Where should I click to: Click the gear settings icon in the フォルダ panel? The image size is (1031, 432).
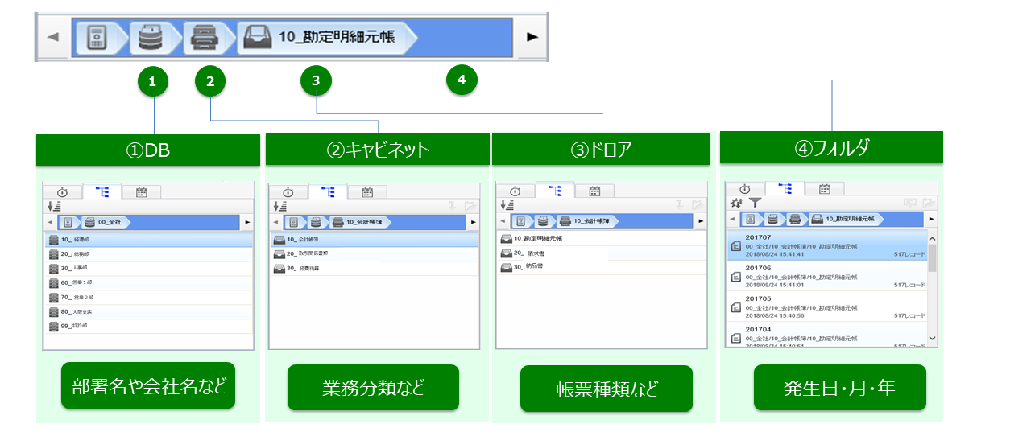(736, 204)
